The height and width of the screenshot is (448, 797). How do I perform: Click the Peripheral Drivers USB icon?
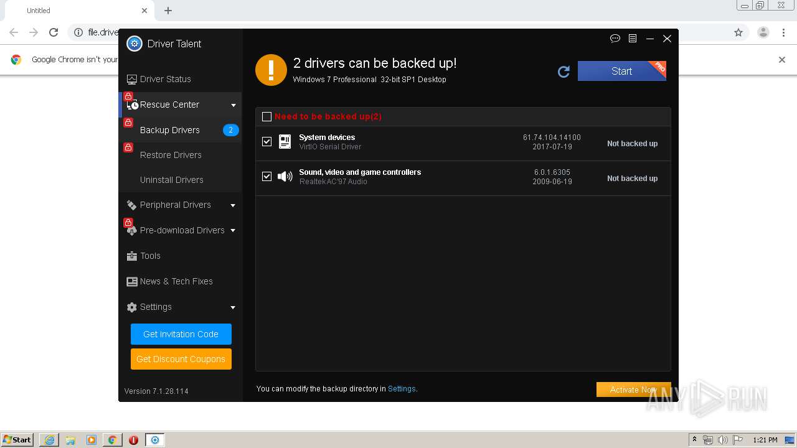point(131,205)
